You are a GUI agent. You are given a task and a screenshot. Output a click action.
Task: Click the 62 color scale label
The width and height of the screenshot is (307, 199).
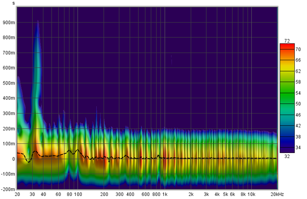298,71
